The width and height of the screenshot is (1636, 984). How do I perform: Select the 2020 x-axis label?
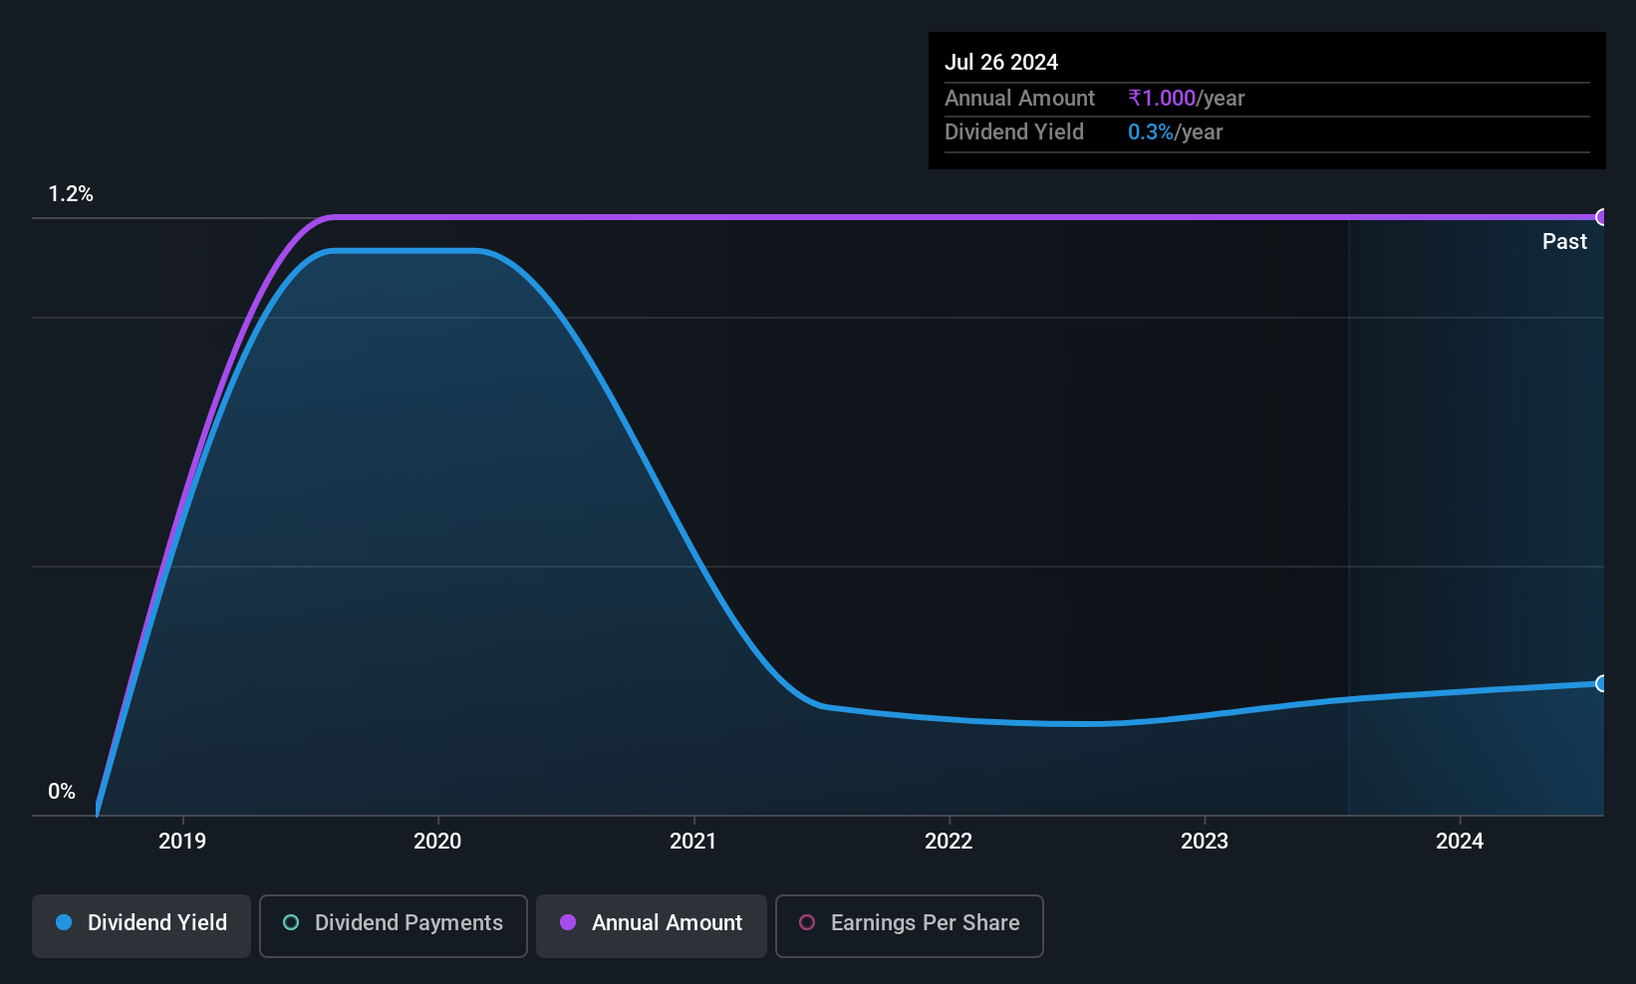click(x=437, y=842)
